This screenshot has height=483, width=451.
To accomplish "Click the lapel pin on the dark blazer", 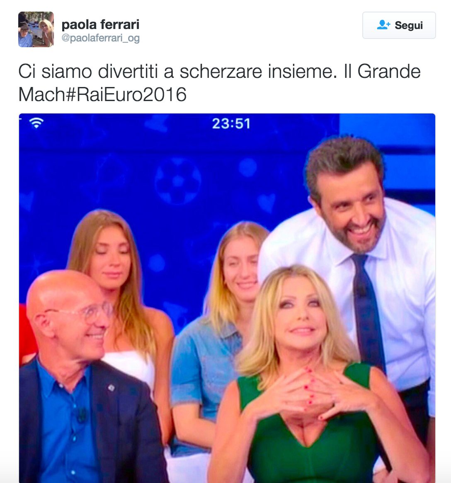I will coord(112,387).
